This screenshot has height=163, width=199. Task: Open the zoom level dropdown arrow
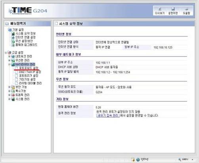pyautogui.click(x=192, y=159)
